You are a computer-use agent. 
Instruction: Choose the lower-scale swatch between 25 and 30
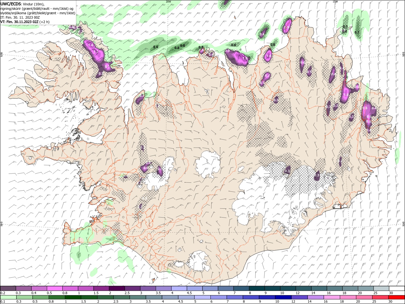[380, 297]
